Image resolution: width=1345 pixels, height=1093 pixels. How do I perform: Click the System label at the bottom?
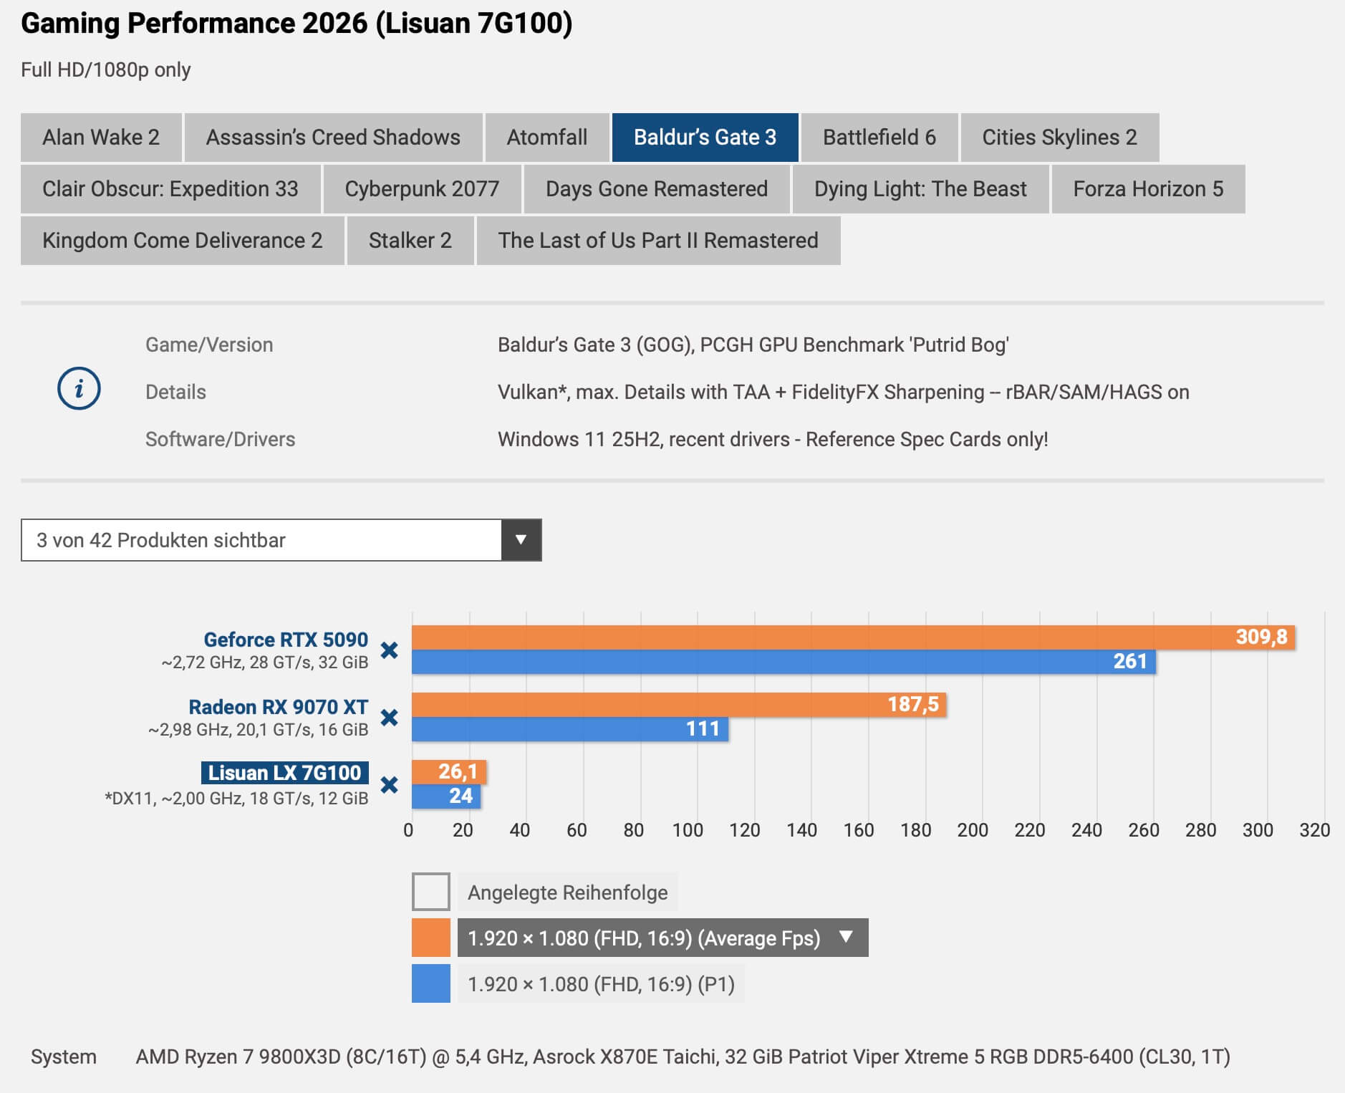click(64, 1057)
